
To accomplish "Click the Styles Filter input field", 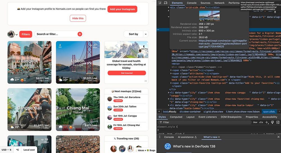I will pyautogui.click(x=205, y=122).
